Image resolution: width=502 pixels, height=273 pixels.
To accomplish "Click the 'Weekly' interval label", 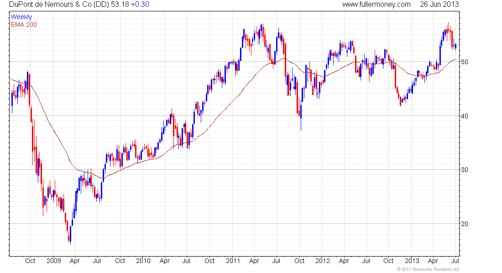I will pos(21,17).
